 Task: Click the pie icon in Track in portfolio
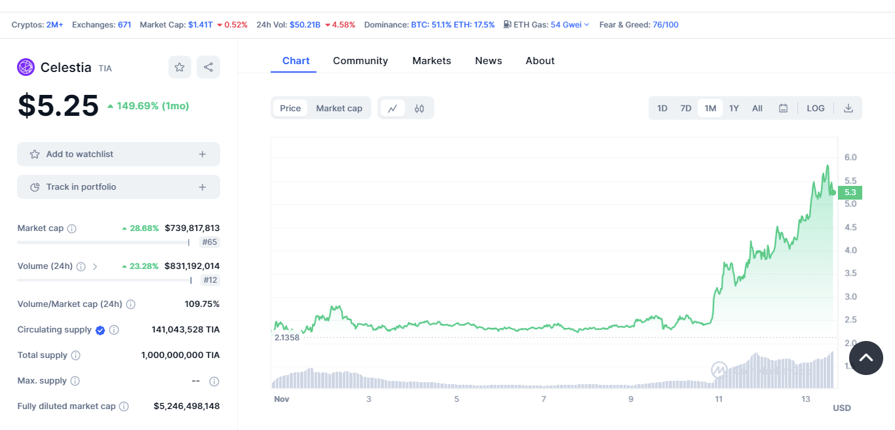(35, 187)
